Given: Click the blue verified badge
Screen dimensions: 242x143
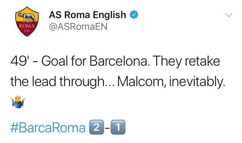Looking at the screenshot, I should pyautogui.click(x=133, y=15).
